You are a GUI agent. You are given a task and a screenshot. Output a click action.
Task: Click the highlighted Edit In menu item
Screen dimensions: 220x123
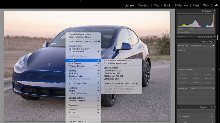(83, 61)
